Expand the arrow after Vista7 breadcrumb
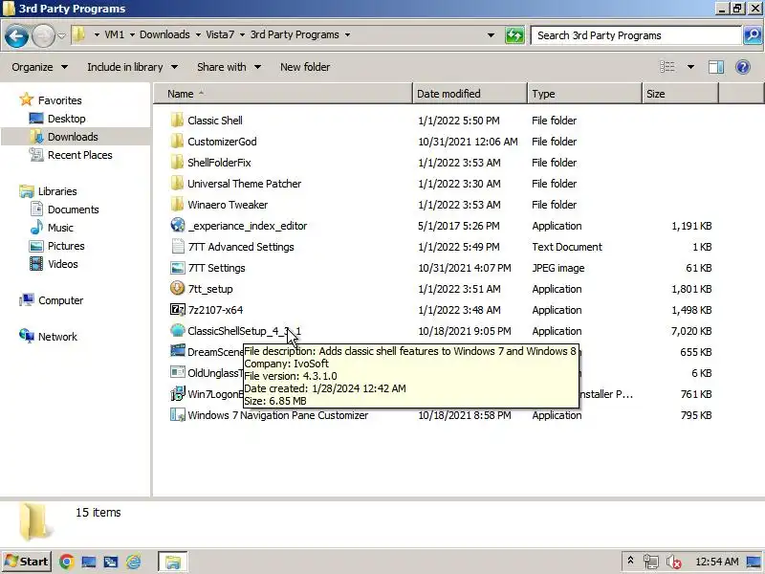The height and width of the screenshot is (574, 765). click(x=242, y=35)
